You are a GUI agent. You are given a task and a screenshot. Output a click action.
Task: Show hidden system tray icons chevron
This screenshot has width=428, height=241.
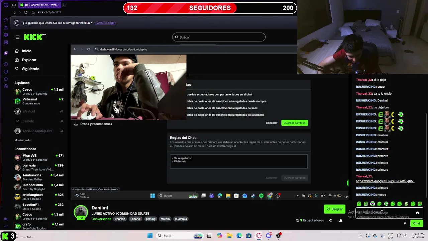(361, 236)
